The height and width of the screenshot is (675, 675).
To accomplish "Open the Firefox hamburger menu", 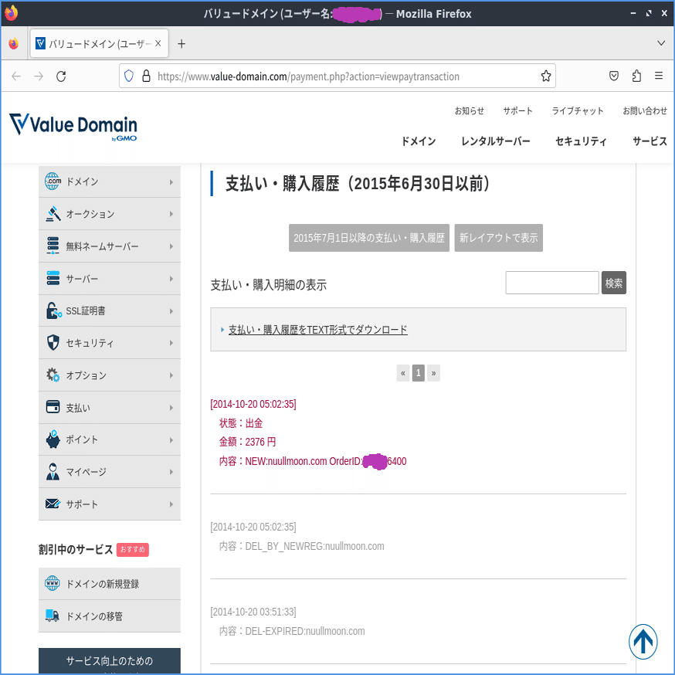I will [x=659, y=76].
